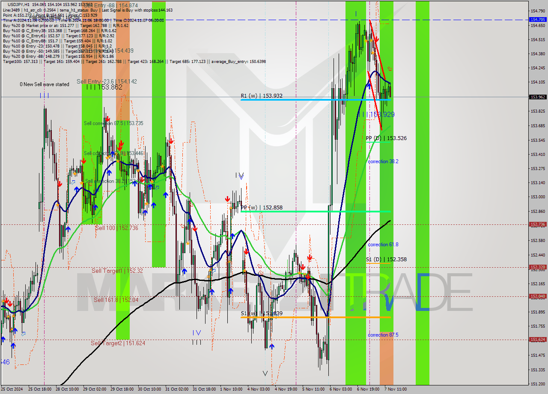Click the 151.200 price axis value
The image size is (548, 394).
tap(538, 384)
